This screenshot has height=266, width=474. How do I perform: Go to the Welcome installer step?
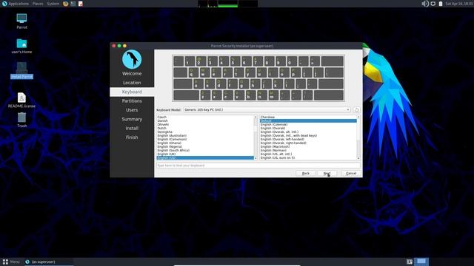[132, 74]
